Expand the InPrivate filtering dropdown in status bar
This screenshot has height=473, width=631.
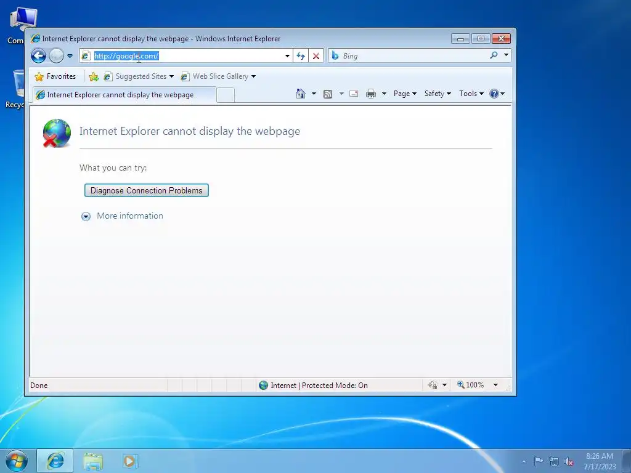click(445, 385)
